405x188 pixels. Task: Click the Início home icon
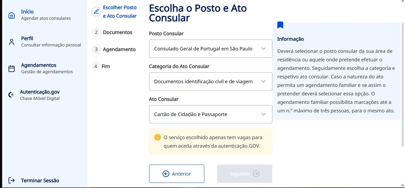pyautogui.click(x=12, y=15)
